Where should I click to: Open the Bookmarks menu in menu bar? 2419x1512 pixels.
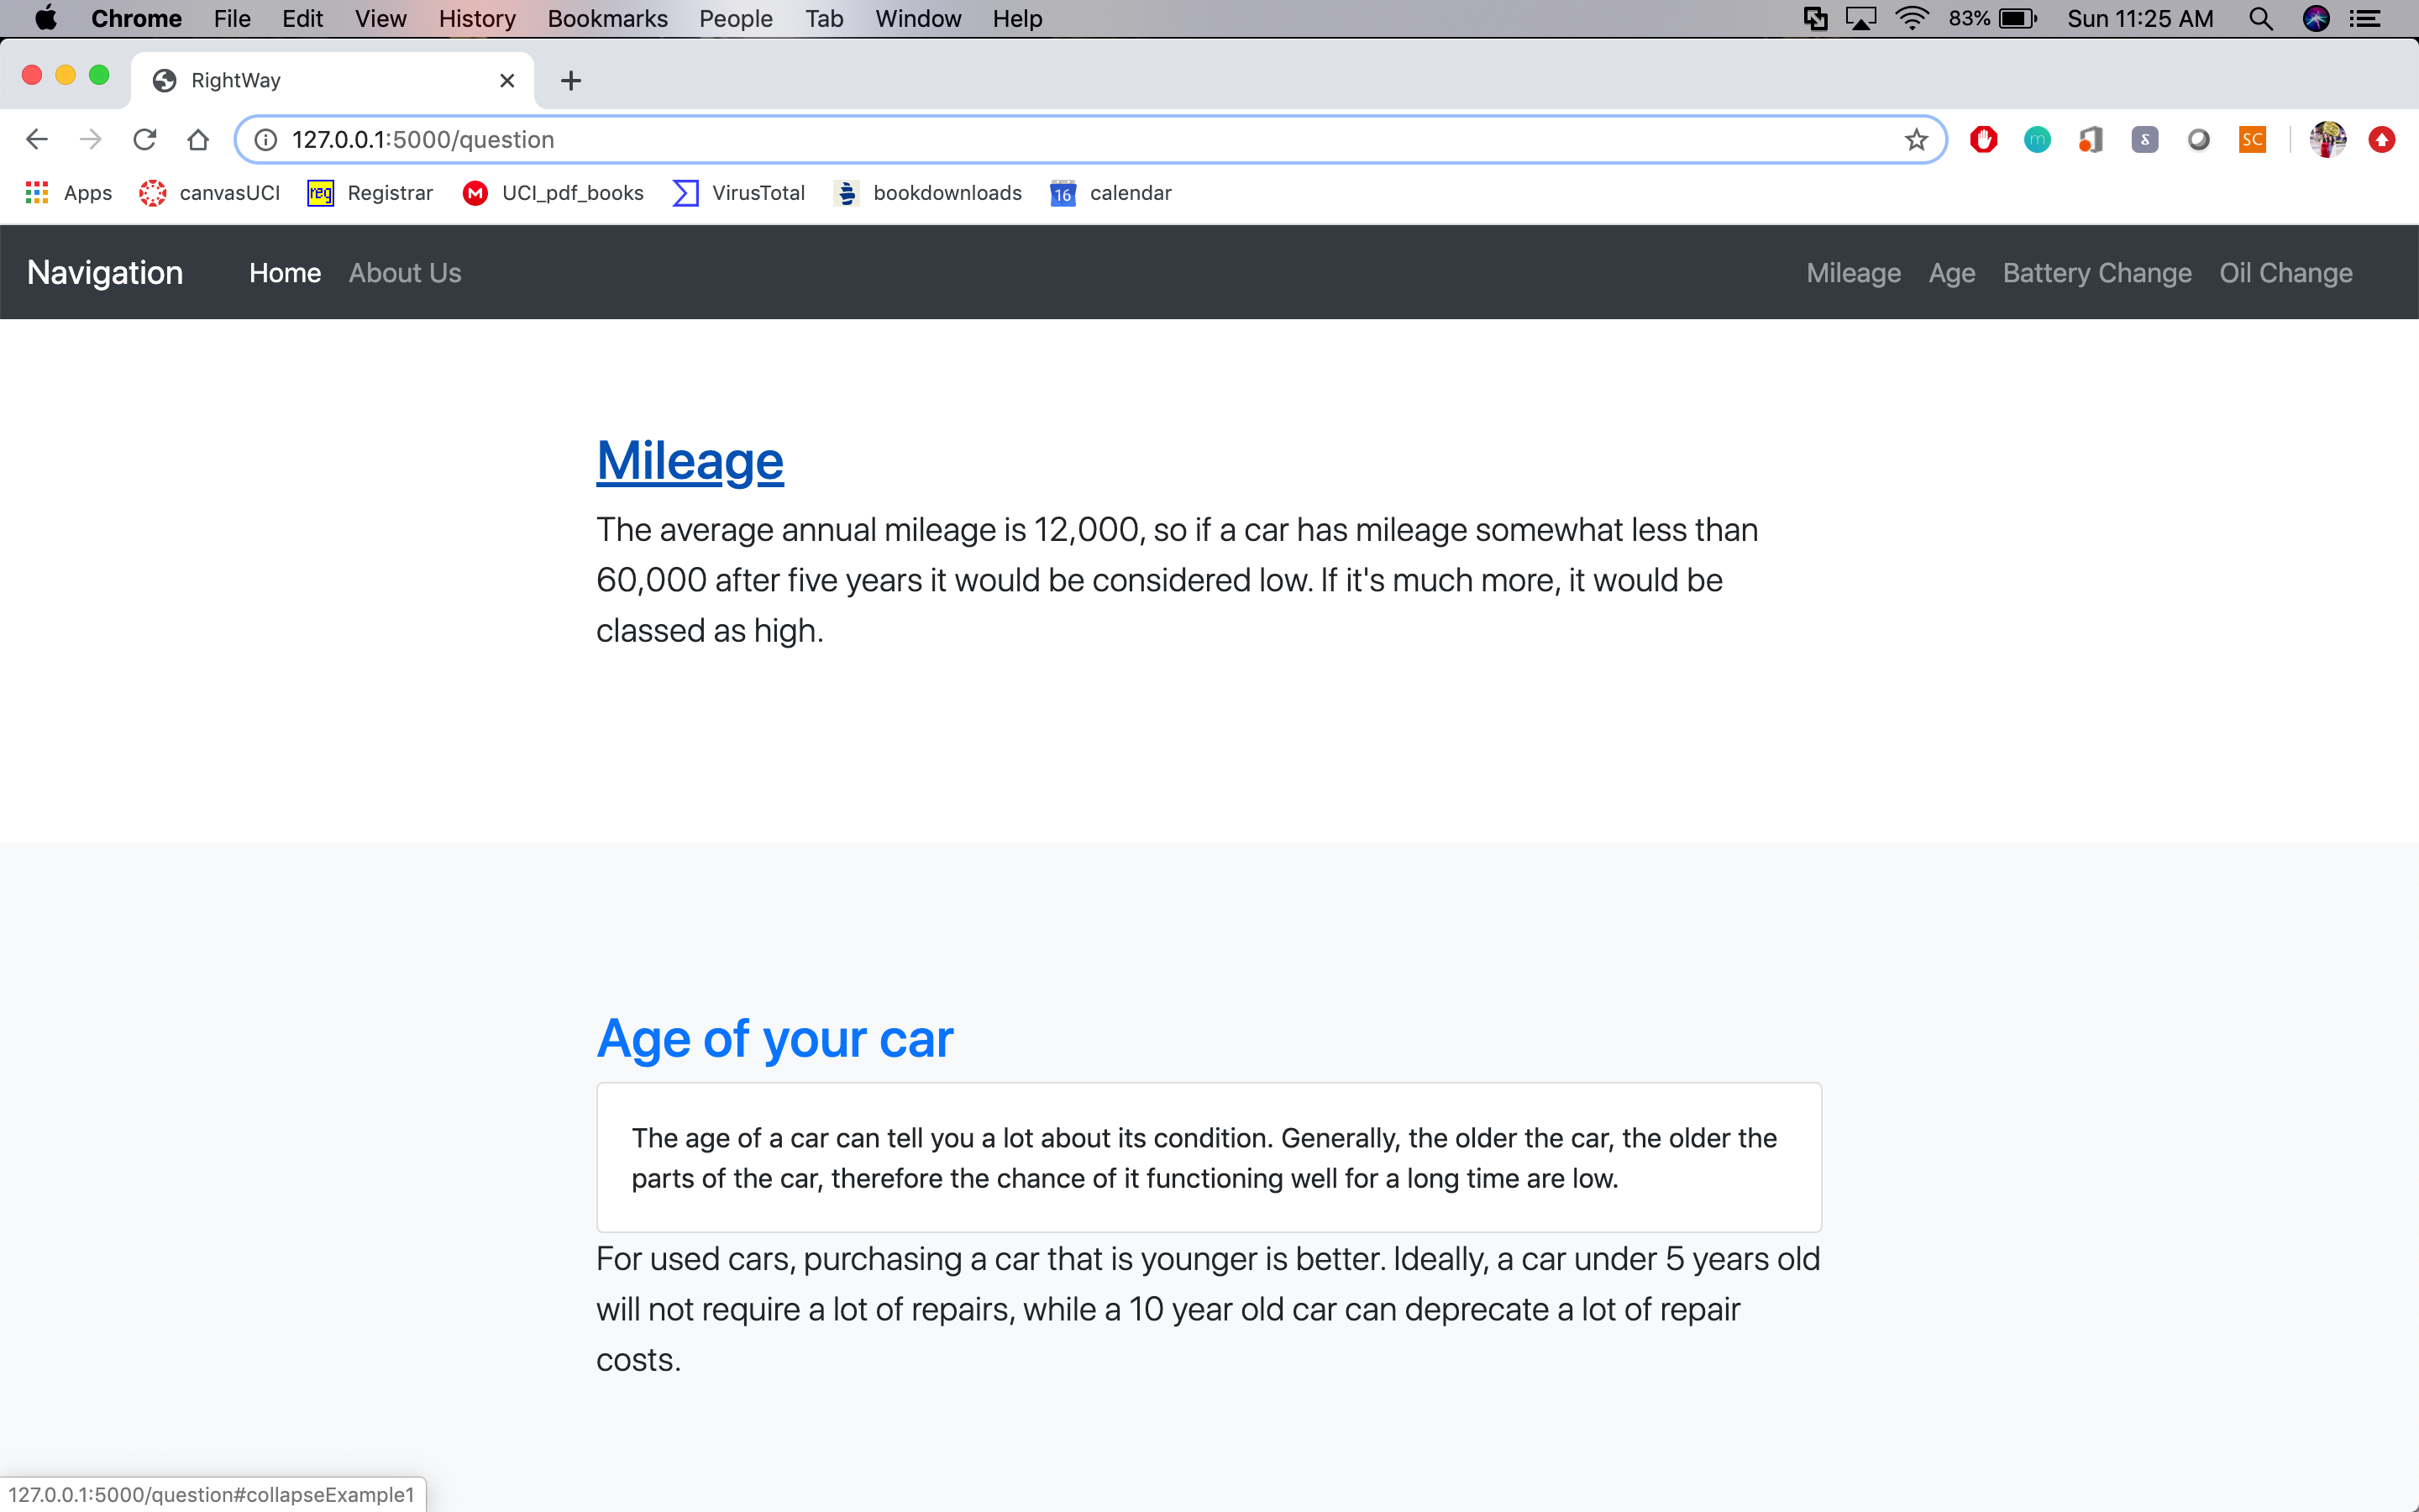pos(606,19)
